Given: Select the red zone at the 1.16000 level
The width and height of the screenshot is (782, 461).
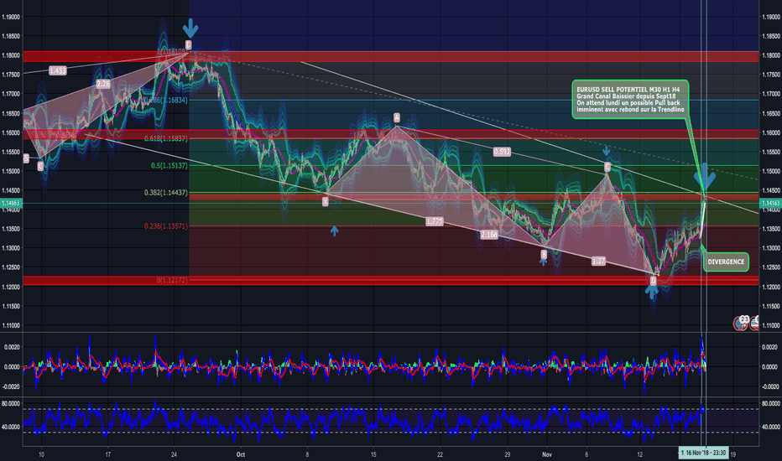Looking at the screenshot, I should 390,134.
